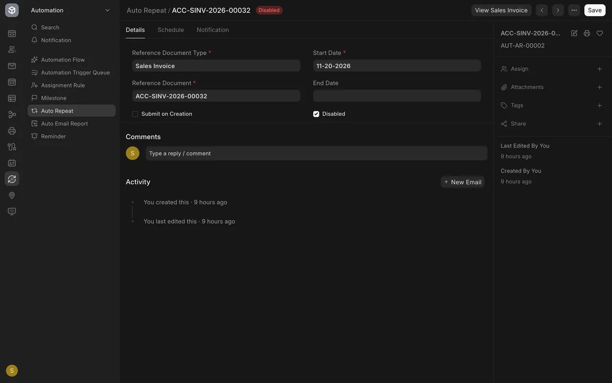The width and height of the screenshot is (612, 383).
Task: Share the document with the Share plus
Action: pyautogui.click(x=600, y=124)
